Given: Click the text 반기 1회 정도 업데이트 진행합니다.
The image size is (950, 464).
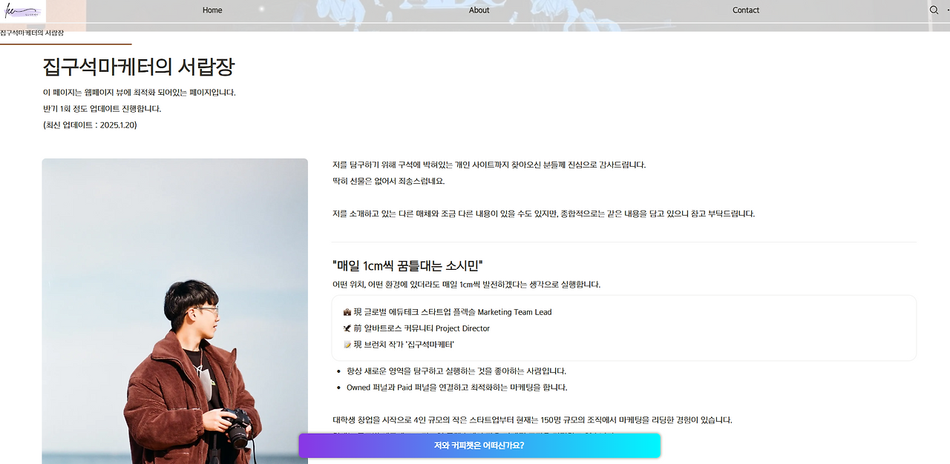Looking at the screenshot, I should click(x=102, y=109).
